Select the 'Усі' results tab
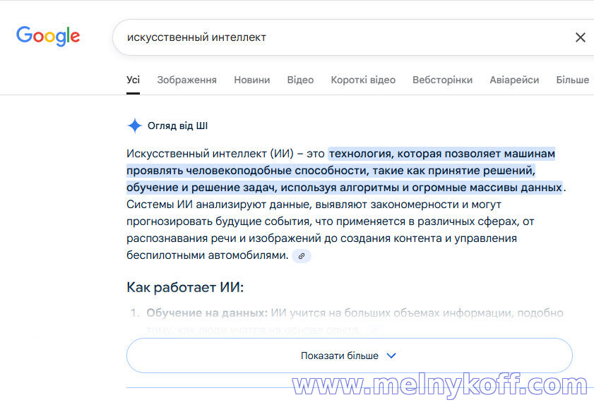The image size is (594, 407). pyautogui.click(x=133, y=80)
